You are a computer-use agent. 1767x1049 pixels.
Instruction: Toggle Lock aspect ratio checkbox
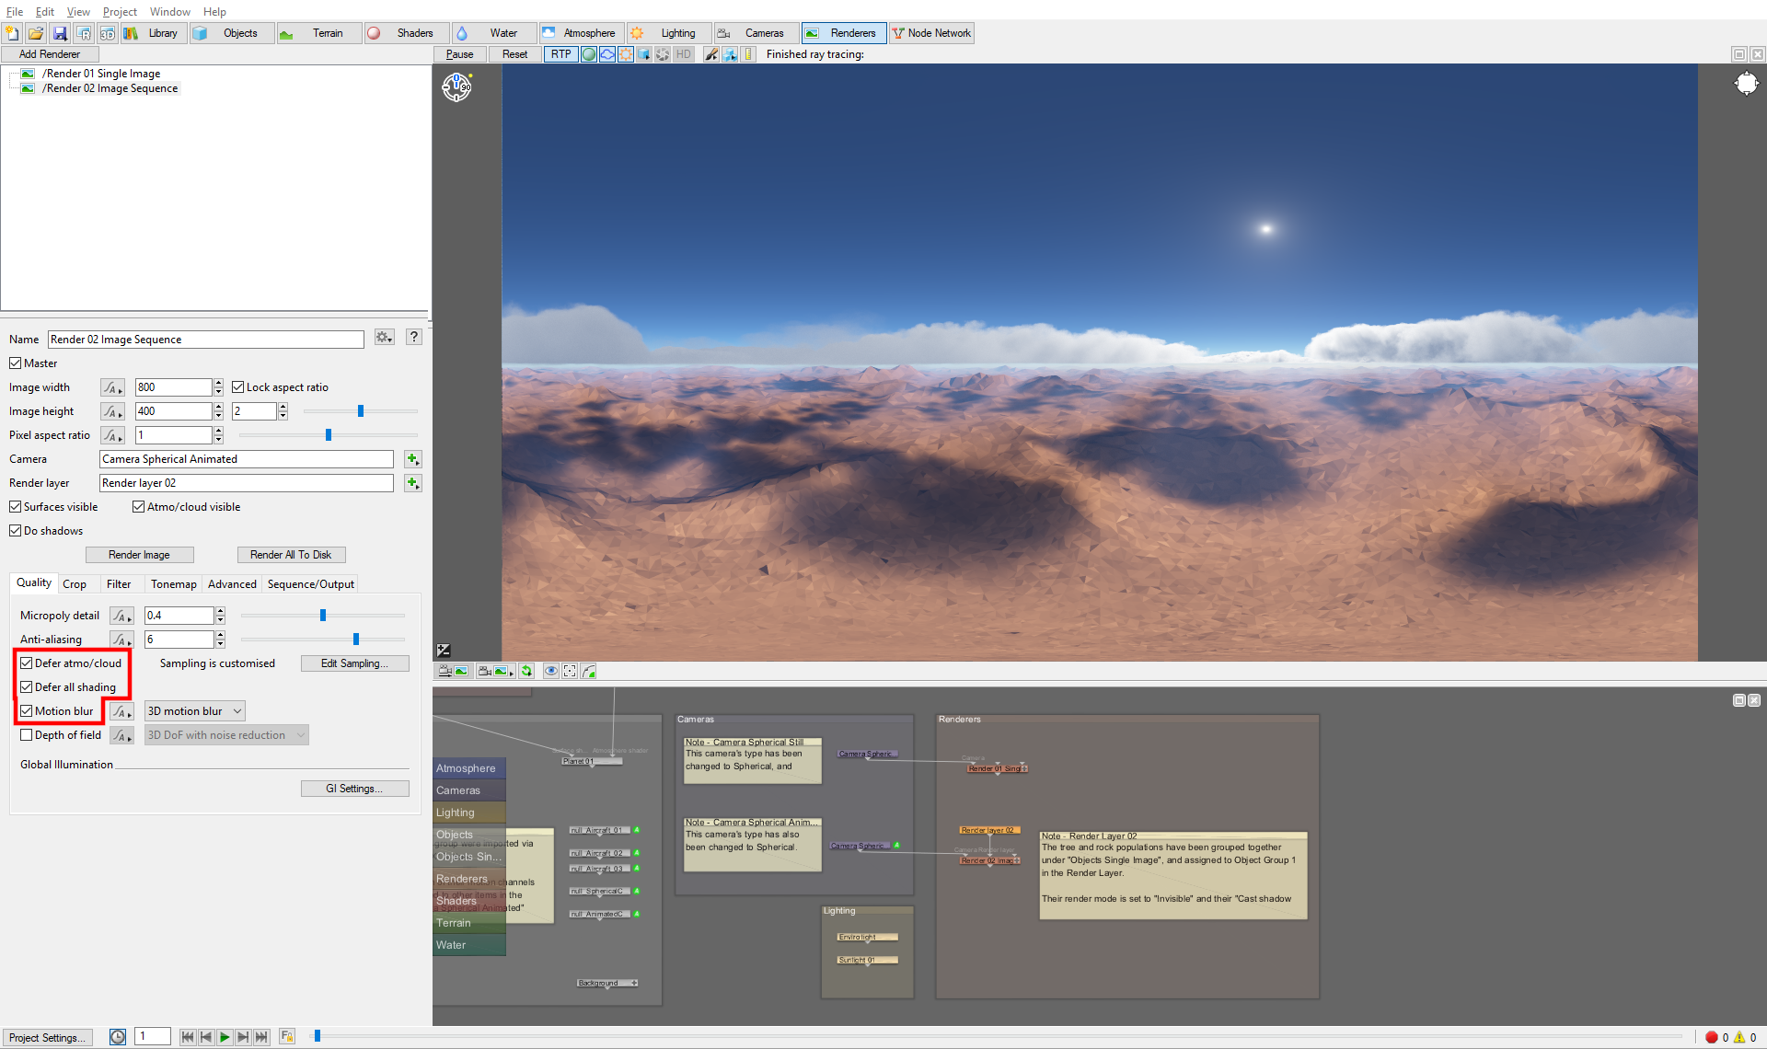pos(237,387)
